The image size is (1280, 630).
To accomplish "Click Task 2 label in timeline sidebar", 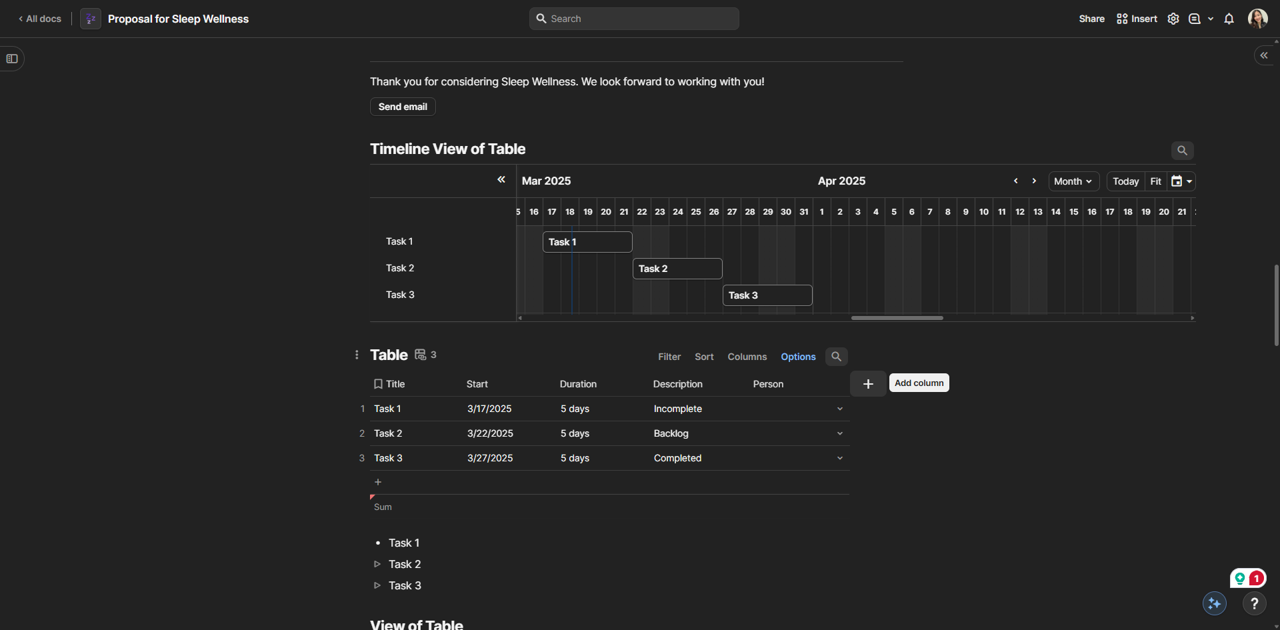I will [400, 268].
